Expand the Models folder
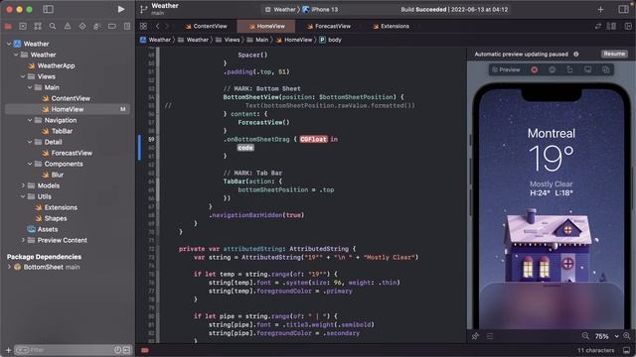 pos(23,185)
